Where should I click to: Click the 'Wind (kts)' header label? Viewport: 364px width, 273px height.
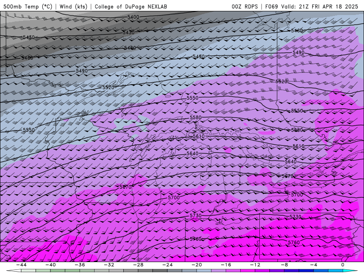[x=73, y=7]
